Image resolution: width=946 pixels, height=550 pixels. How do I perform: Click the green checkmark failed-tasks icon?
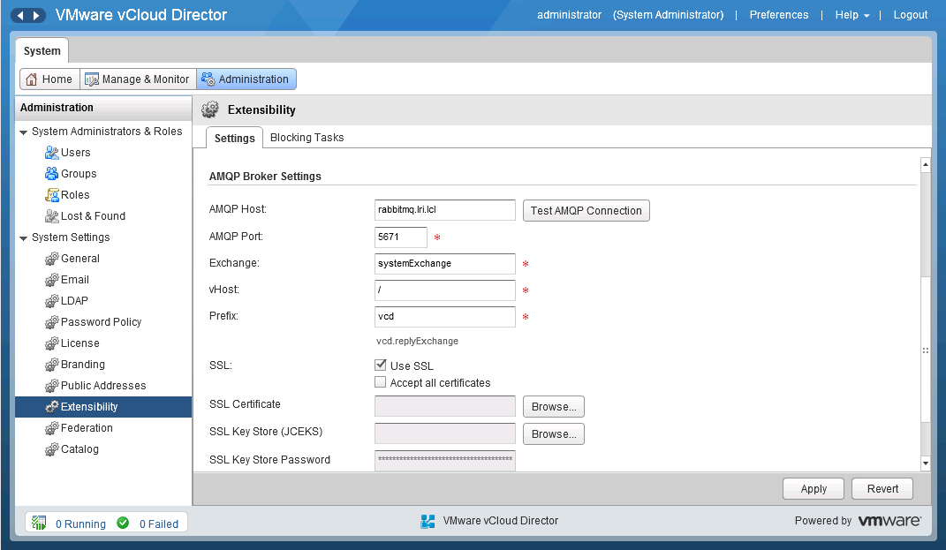pos(123,523)
